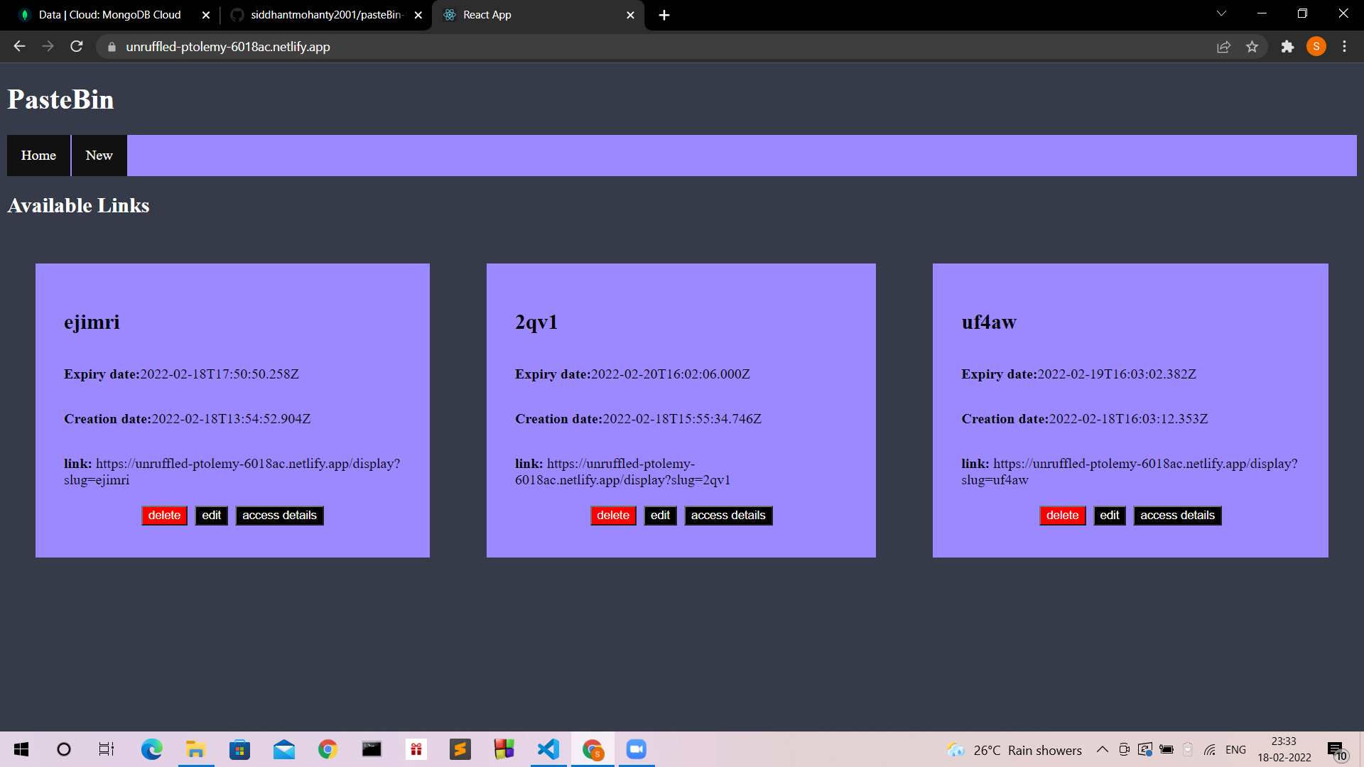
Task: Click the back navigation arrow
Action: tap(18, 46)
